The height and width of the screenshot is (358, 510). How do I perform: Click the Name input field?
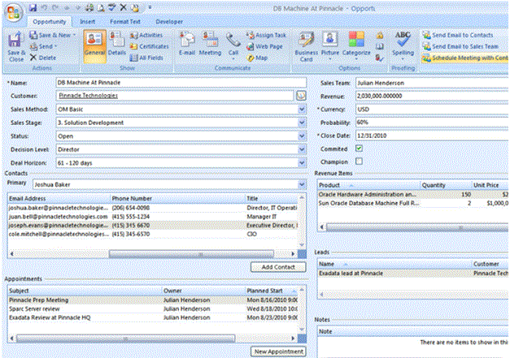(181, 83)
